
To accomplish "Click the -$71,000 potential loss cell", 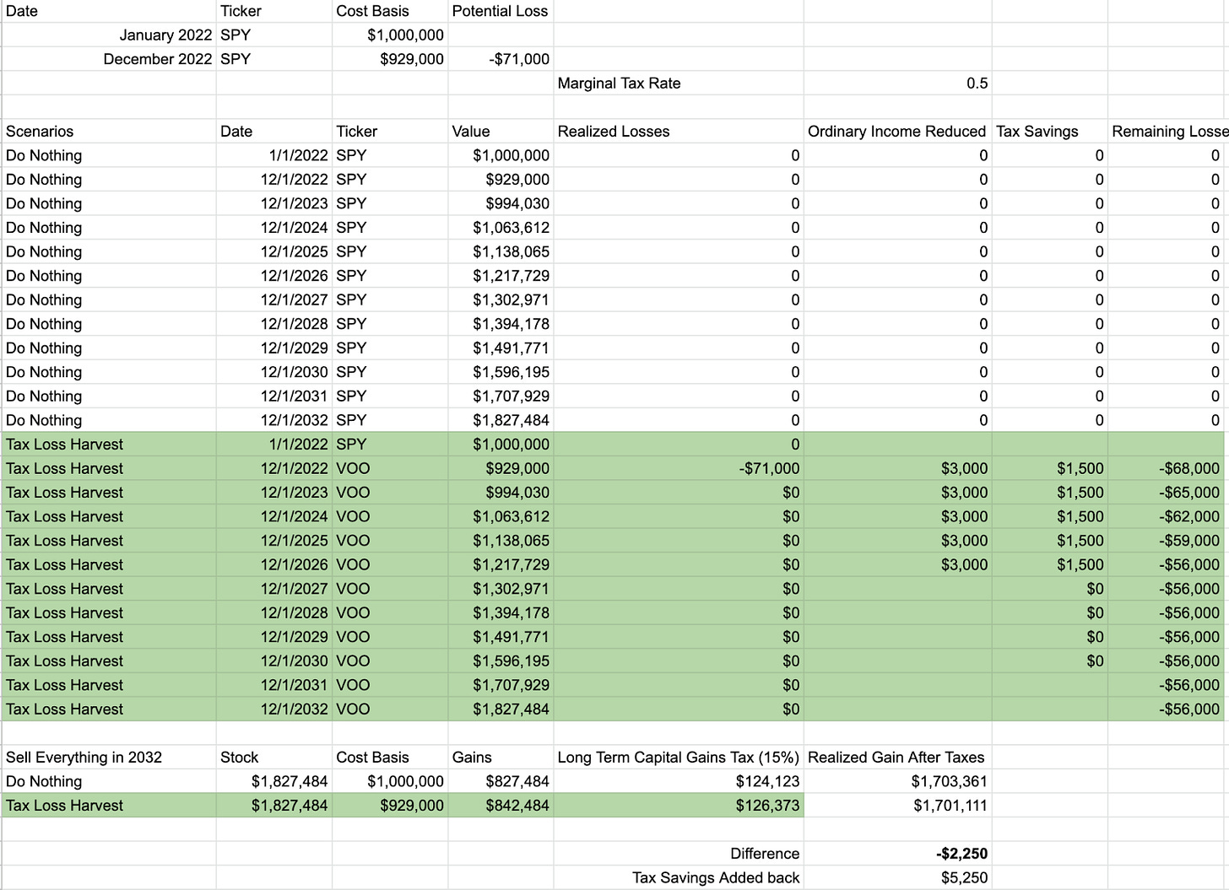I will [501, 59].
